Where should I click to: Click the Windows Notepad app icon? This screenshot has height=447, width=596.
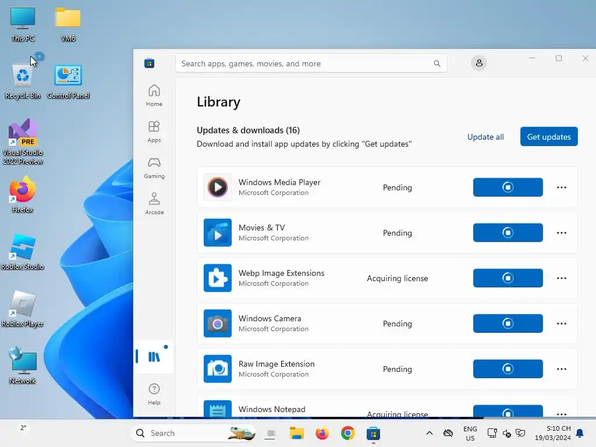[218, 409]
